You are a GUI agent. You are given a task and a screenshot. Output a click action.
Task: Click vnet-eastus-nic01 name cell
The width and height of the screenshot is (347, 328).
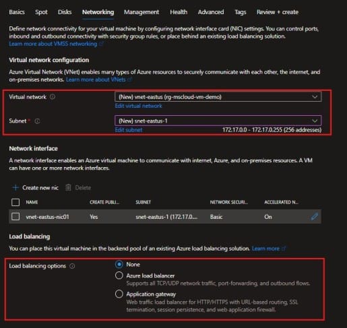coord(47,217)
